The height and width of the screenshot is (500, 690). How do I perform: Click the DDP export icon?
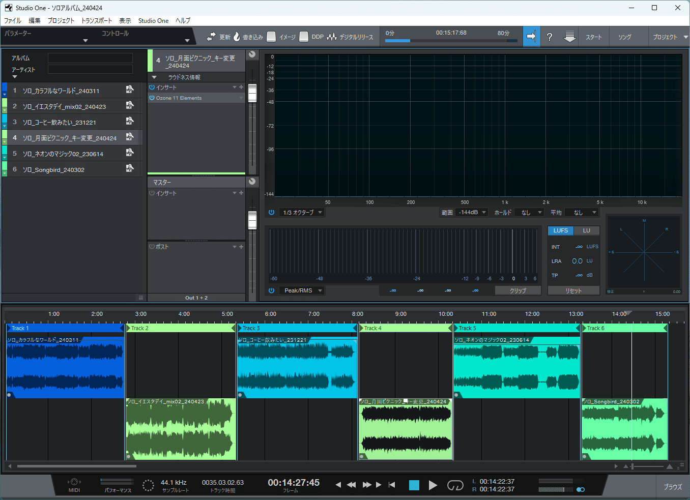click(x=304, y=37)
